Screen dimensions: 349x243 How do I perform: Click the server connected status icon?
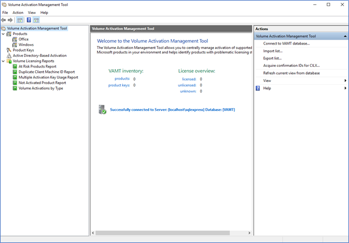pyautogui.click(x=103, y=109)
